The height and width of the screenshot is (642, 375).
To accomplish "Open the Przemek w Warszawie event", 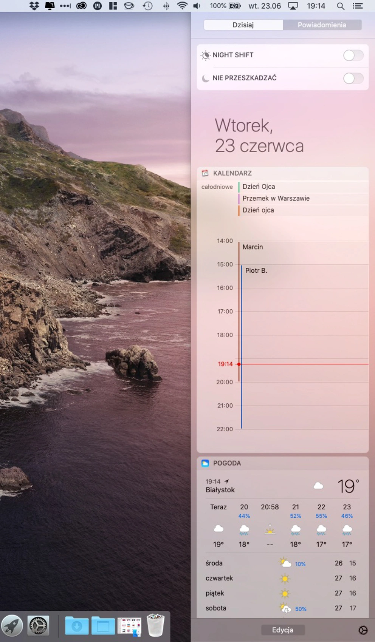I will pyautogui.click(x=276, y=198).
